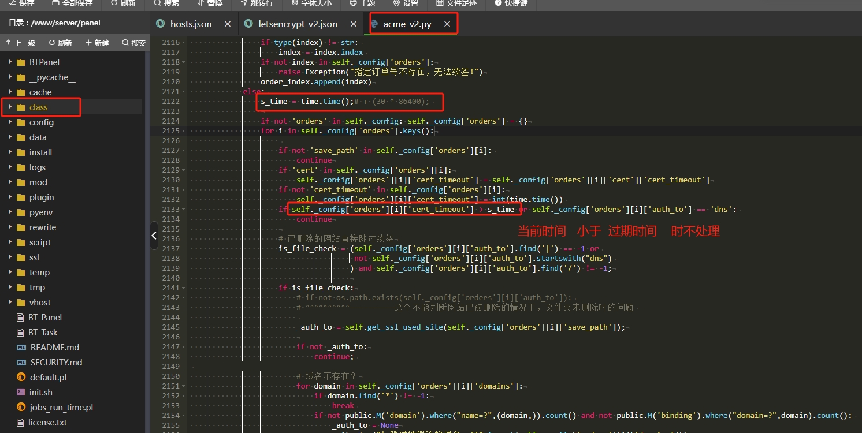Fold the code block at line 2116
The height and width of the screenshot is (433, 862).
click(x=184, y=42)
